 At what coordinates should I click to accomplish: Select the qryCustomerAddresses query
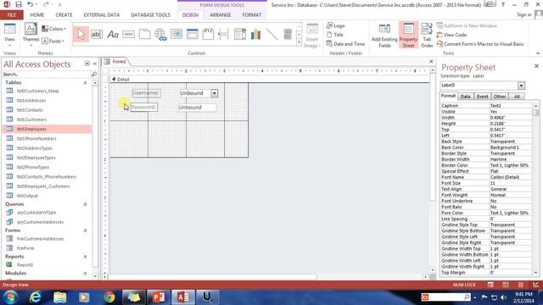pos(40,222)
